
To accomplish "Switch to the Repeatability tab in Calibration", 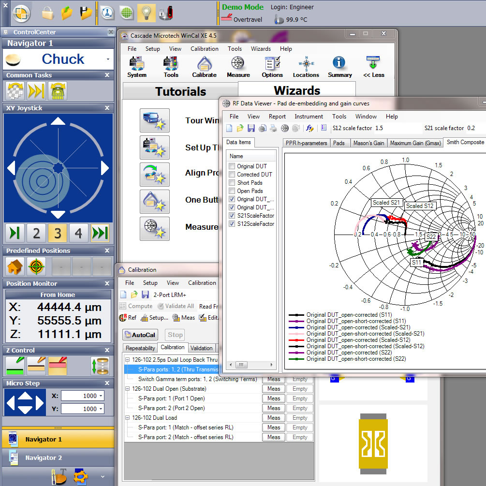I will [x=140, y=348].
